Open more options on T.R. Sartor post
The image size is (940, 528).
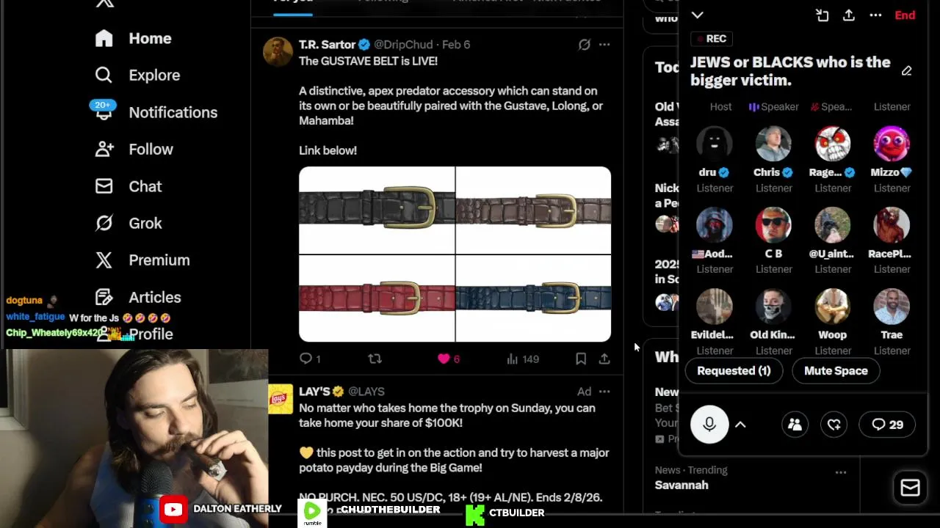(604, 45)
